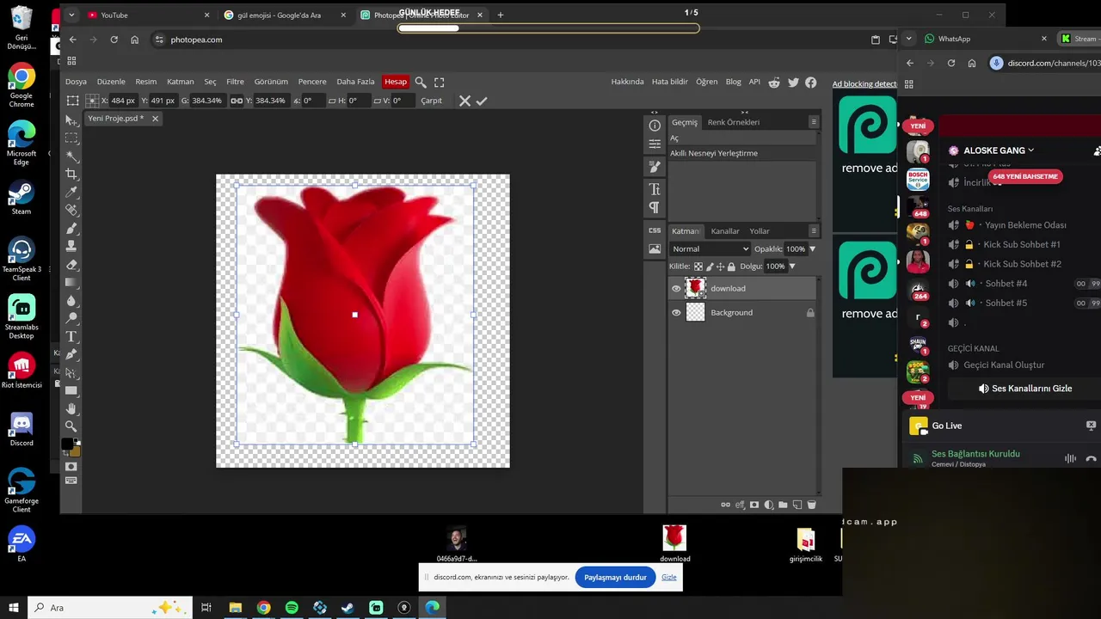Select the Blur tool
The height and width of the screenshot is (619, 1101).
(x=71, y=301)
